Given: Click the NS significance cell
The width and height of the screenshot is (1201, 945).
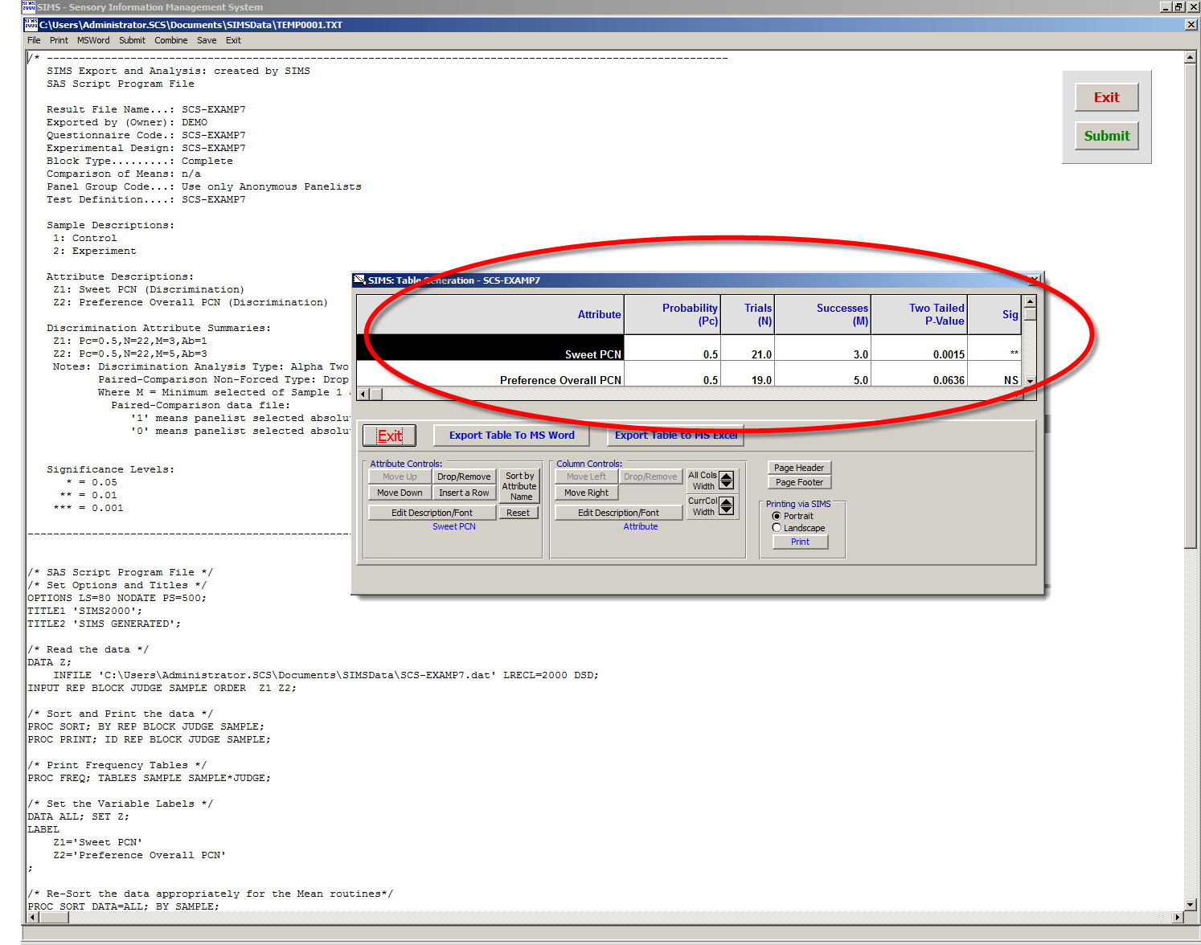Looking at the screenshot, I should (994, 374).
